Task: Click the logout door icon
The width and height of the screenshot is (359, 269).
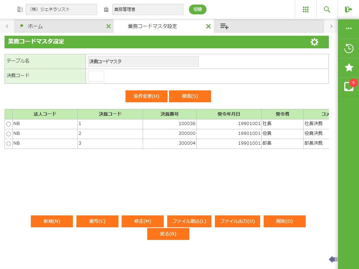Action: tap(348, 9)
